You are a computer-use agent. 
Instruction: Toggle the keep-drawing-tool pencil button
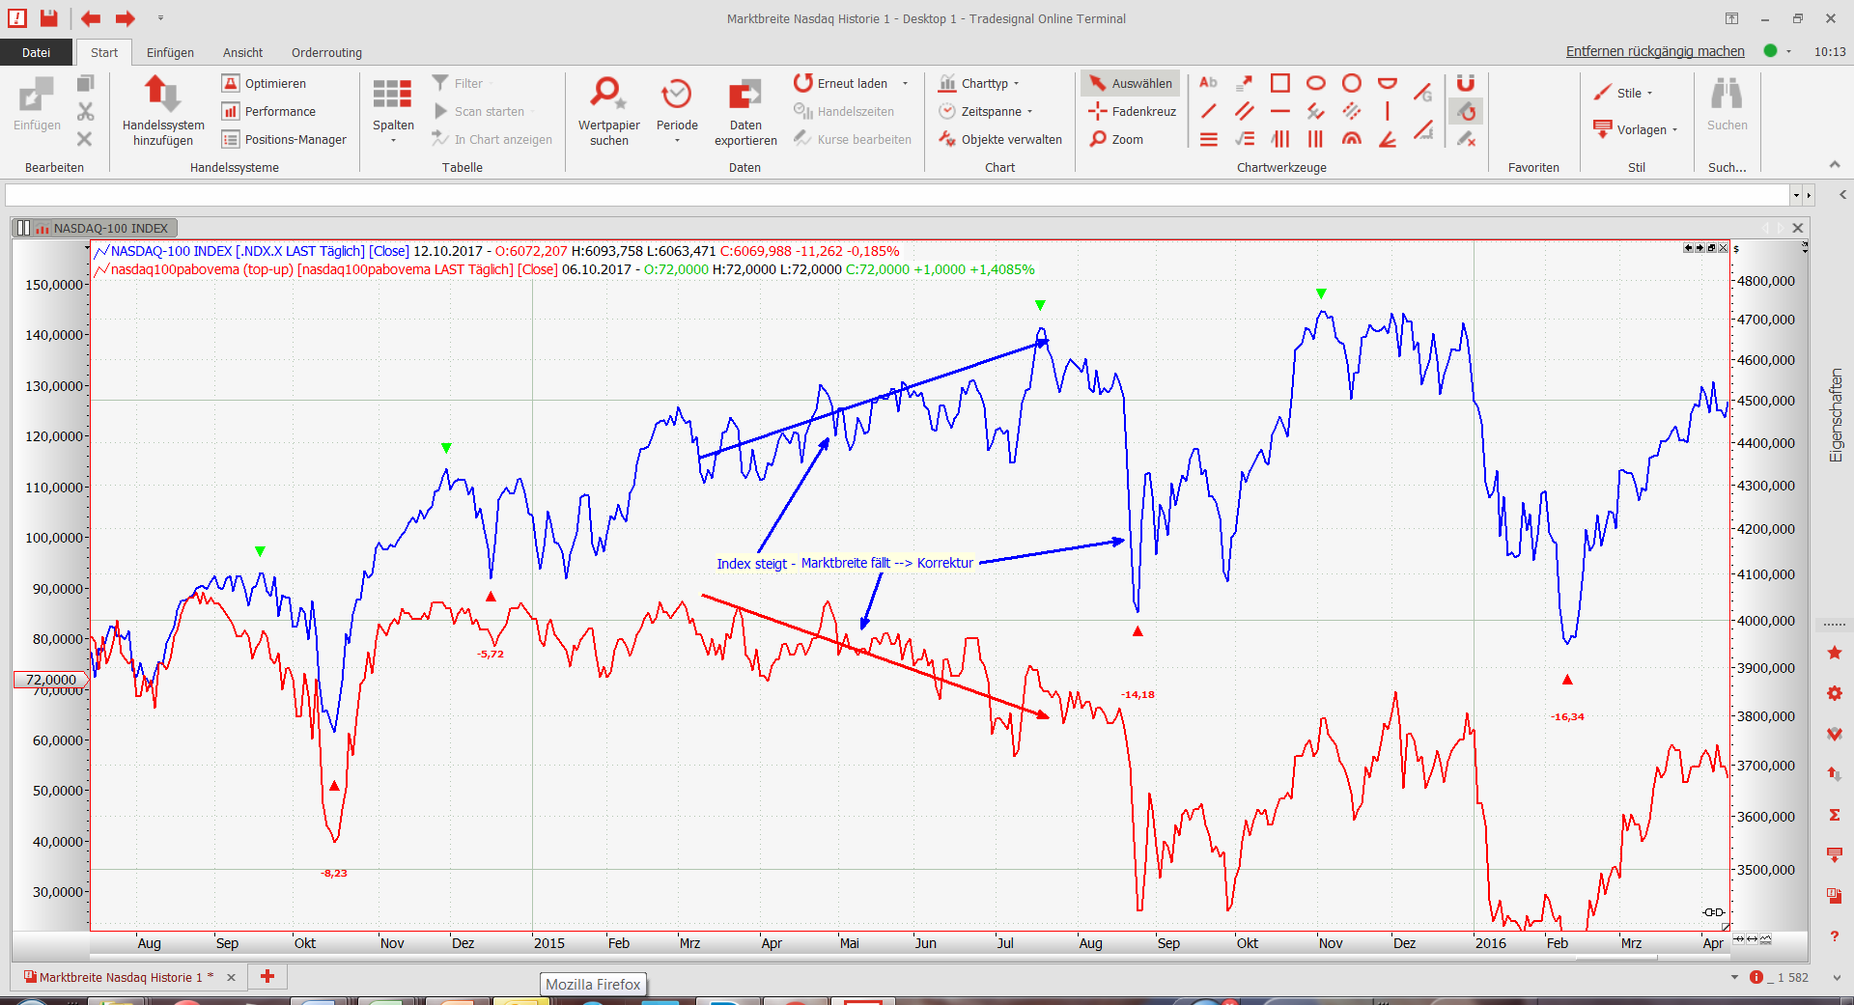1466,112
